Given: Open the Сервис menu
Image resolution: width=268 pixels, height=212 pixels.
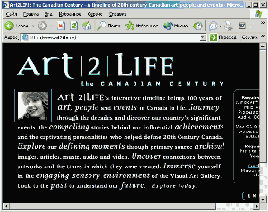Looking at the screenshot, I should (95, 14).
